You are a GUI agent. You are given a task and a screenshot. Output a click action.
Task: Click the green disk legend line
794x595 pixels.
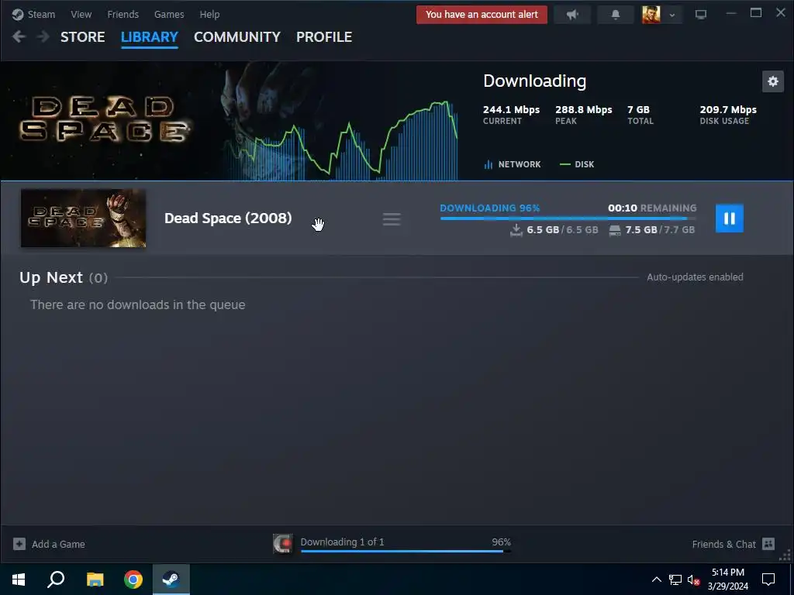click(x=565, y=164)
